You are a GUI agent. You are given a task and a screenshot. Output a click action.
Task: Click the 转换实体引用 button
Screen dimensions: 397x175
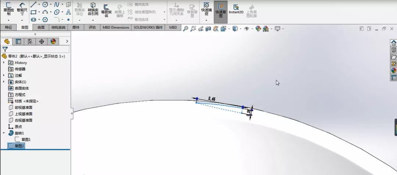click(93, 10)
